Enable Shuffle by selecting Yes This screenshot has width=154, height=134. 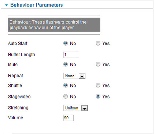tap(98, 85)
